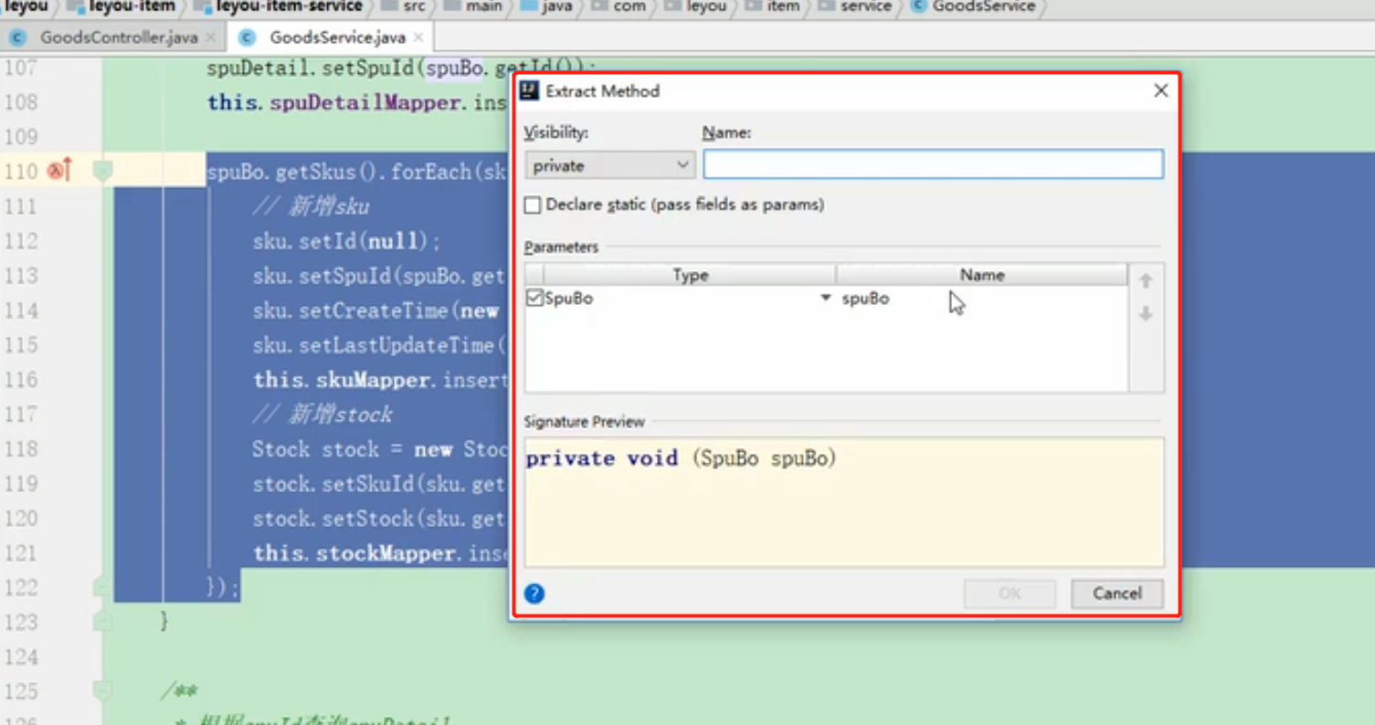The height and width of the screenshot is (725, 1375).
Task: Click the Signature Preview text area
Action: coord(844,502)
